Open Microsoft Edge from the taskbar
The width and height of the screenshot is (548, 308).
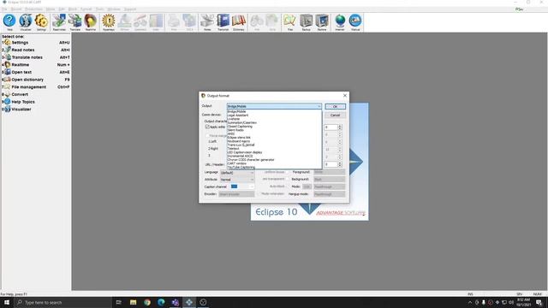(161, 302)
